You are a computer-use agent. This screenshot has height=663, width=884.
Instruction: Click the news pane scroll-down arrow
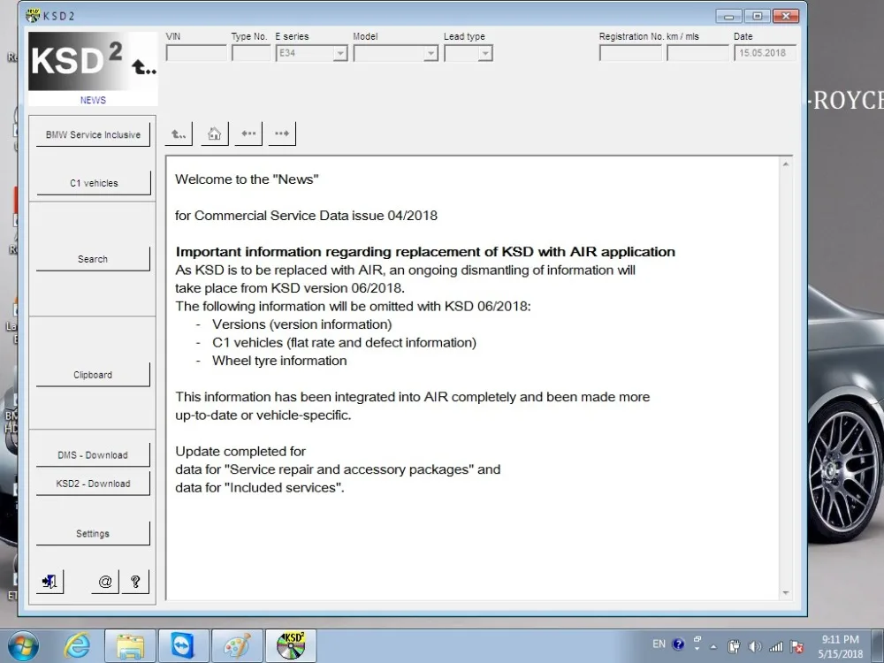coord(785,593)
